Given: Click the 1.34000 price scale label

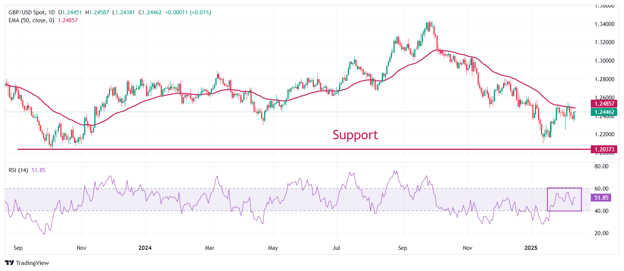Looking at the screenshot, I should (x=604, y=24).
